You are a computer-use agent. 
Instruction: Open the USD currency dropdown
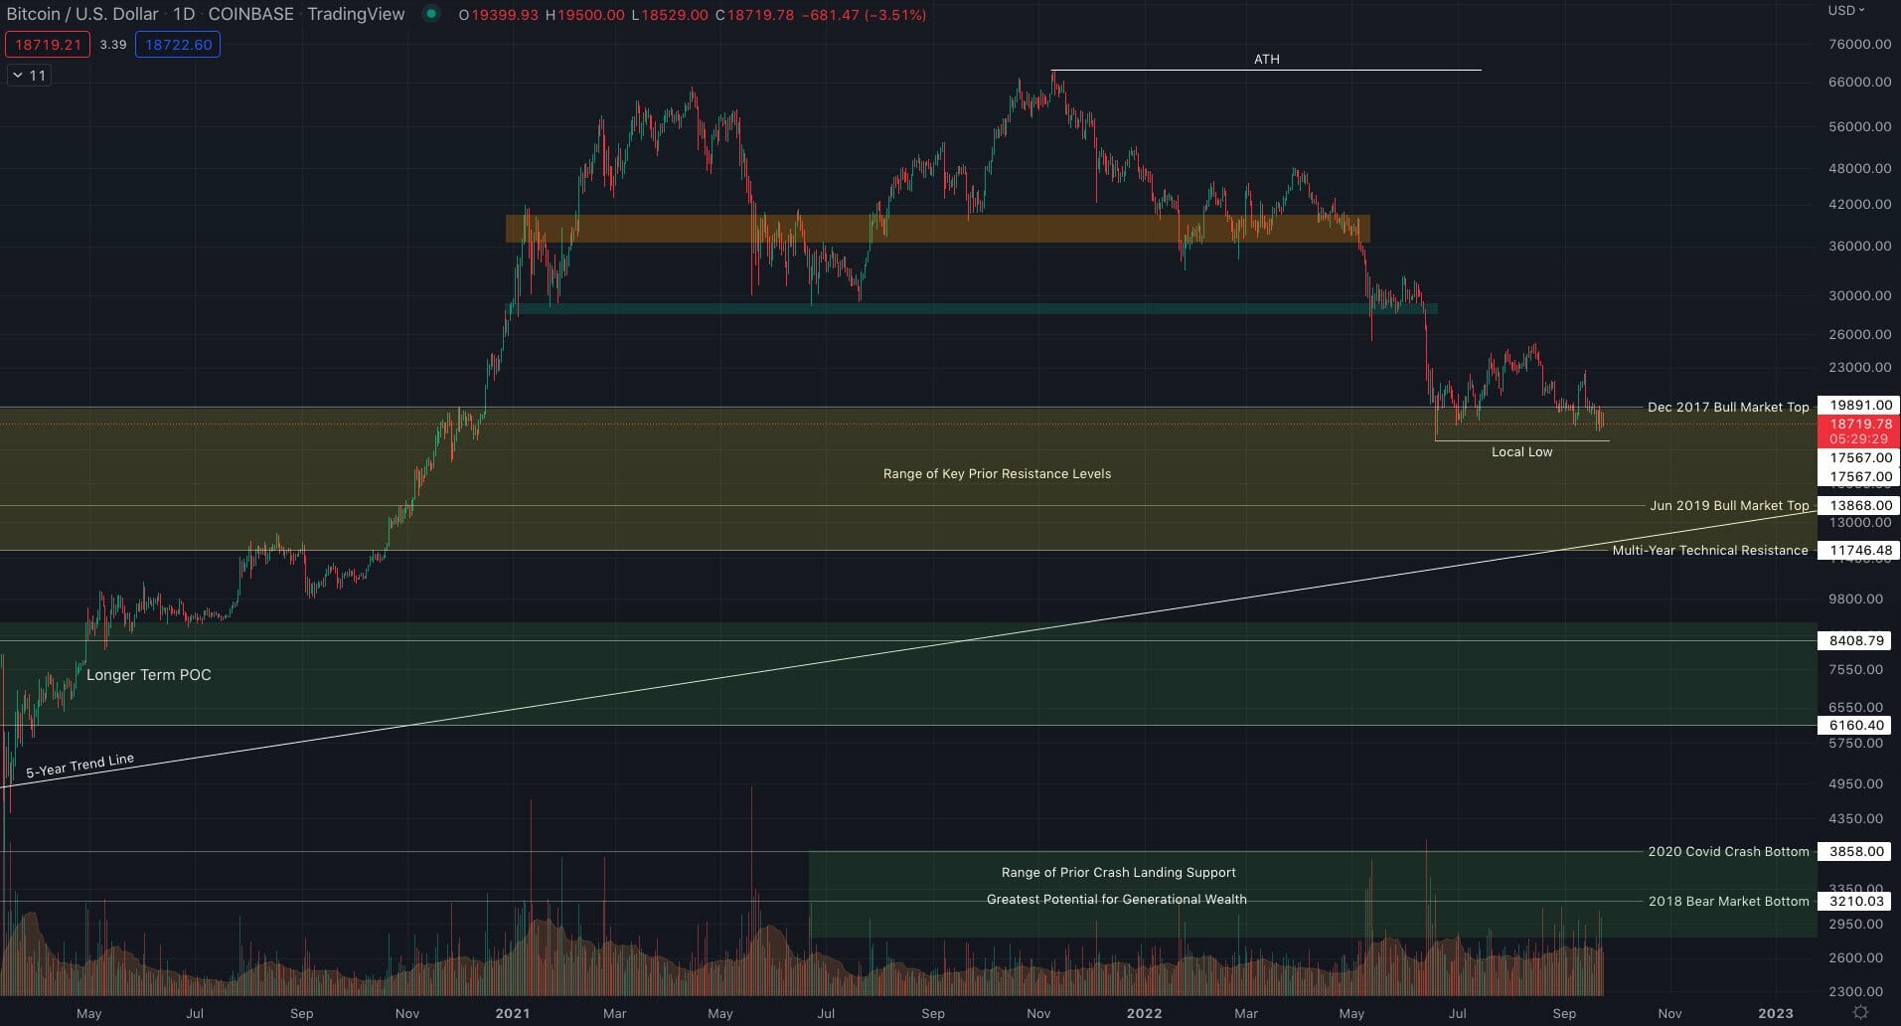coord(1846,10)
